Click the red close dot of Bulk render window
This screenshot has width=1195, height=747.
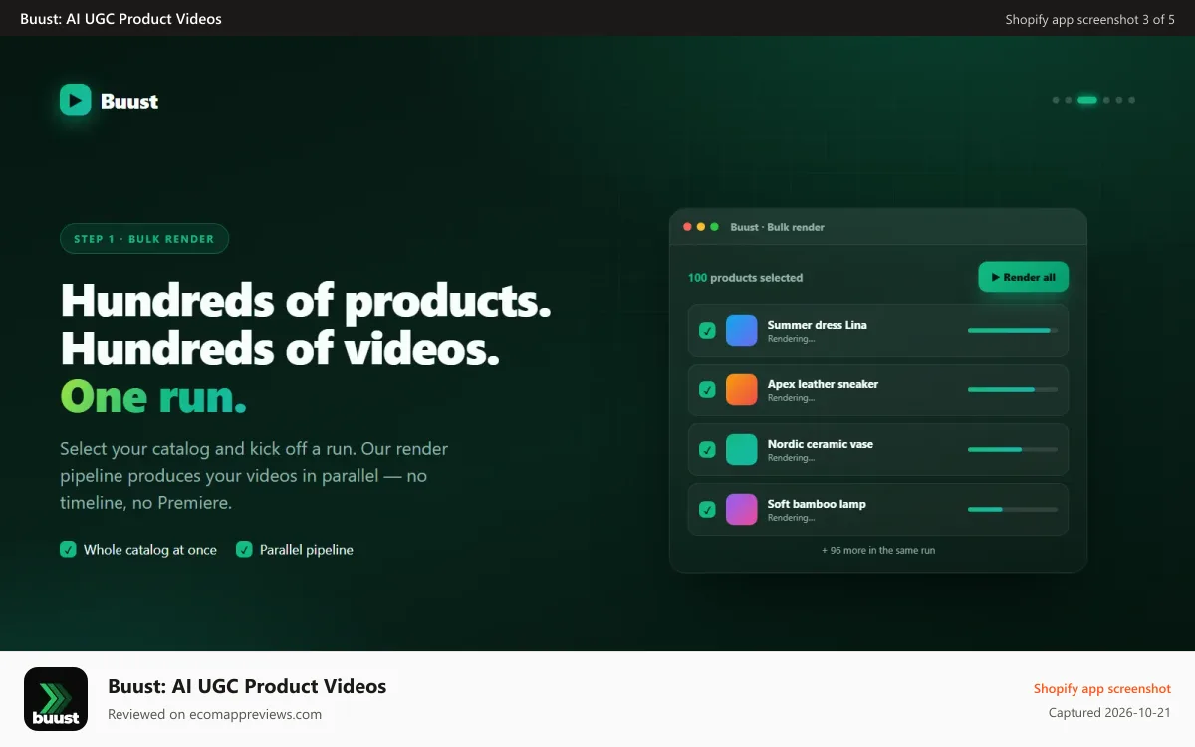[x=687, y=227]
